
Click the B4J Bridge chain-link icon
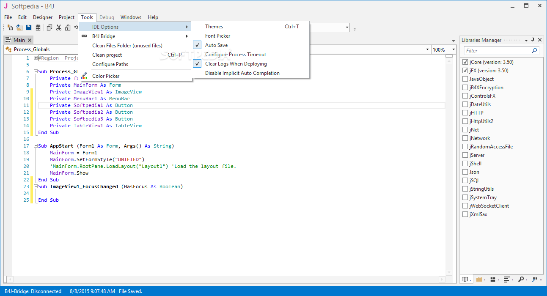(84, 36)
